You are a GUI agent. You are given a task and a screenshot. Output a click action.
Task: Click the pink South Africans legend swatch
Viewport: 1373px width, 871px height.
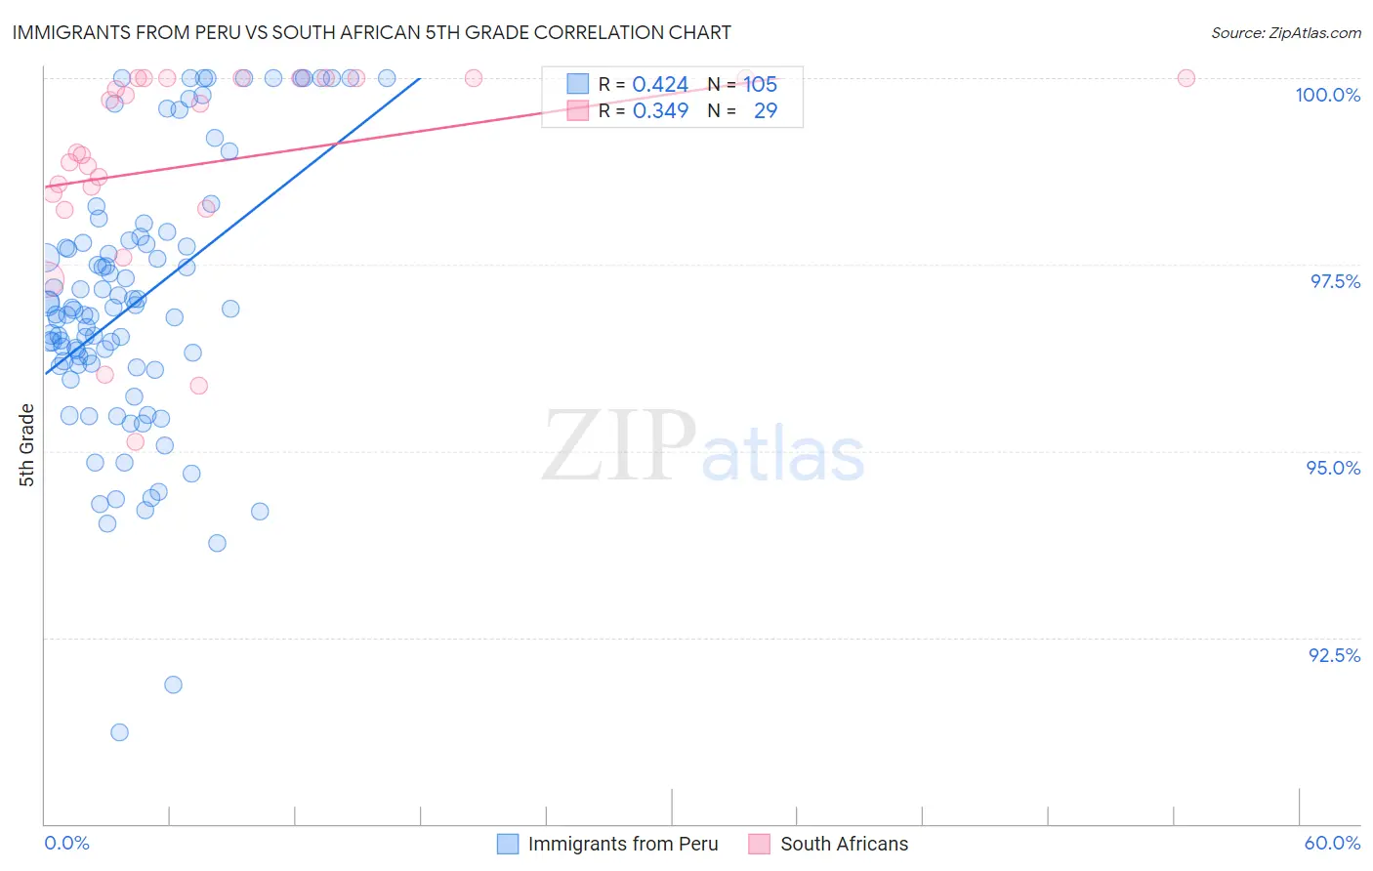click(760, 844)
